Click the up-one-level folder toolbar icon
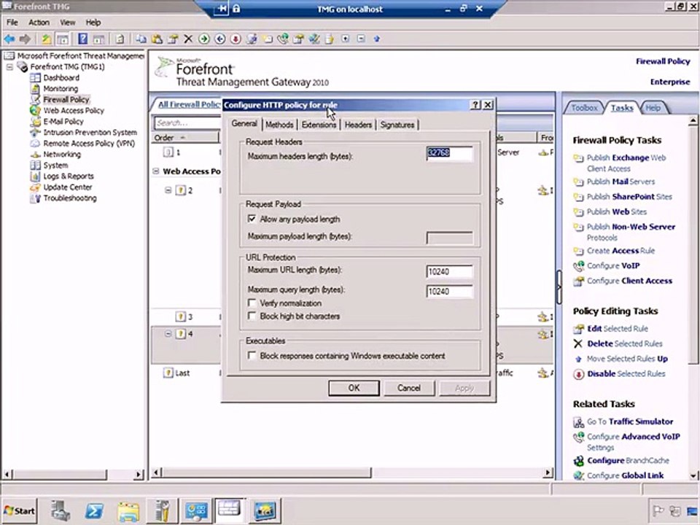The width and height of the screenshot is (700, 525). click(47, 39)
